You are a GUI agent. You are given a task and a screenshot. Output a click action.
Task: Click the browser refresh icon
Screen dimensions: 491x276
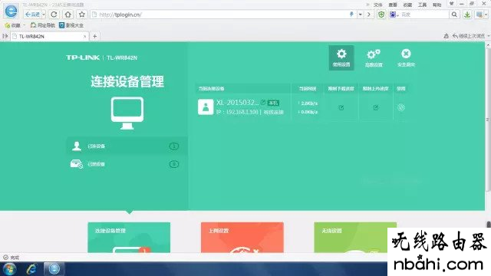54,15
